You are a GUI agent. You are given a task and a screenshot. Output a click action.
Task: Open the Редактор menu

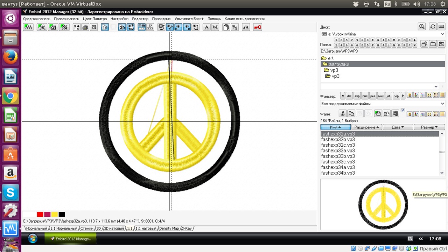coord(140,19)
